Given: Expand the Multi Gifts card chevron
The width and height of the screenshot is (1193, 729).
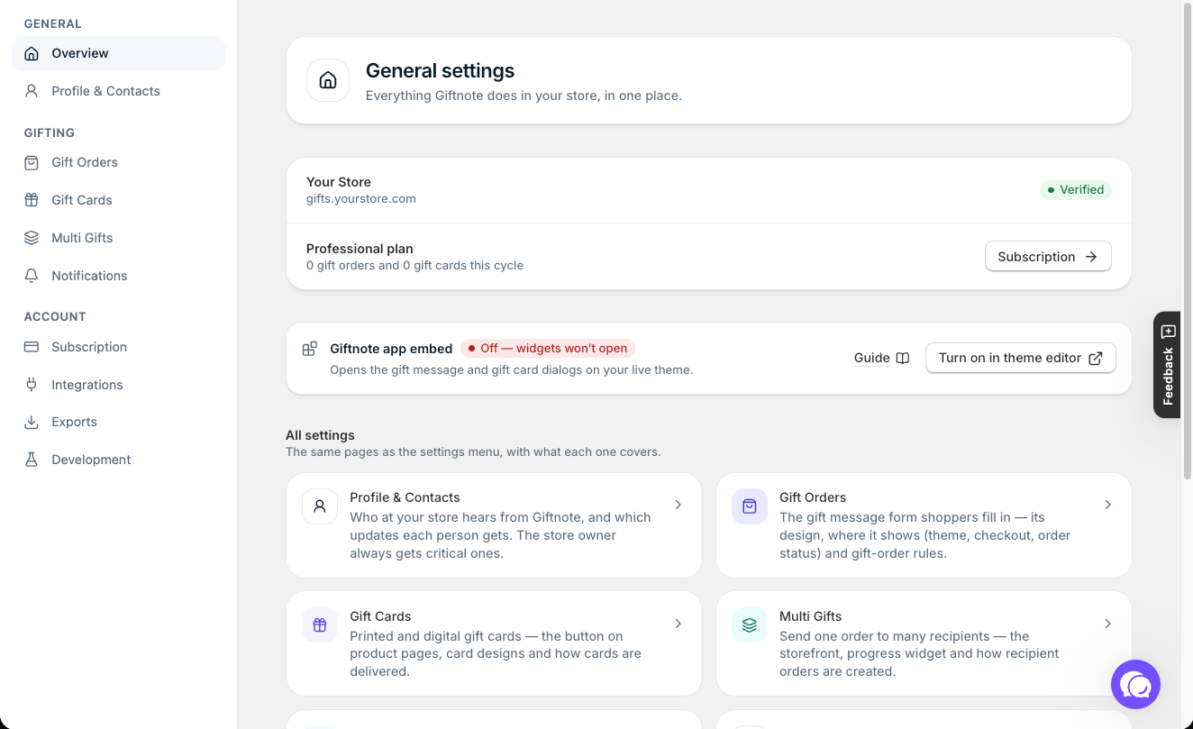Looking at the screenshot, I should pyautogui.click(x=1108, y=624).
